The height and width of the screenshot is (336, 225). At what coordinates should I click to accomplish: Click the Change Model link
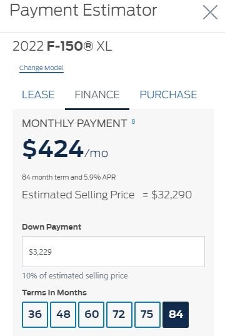click(x=41, y=68)
